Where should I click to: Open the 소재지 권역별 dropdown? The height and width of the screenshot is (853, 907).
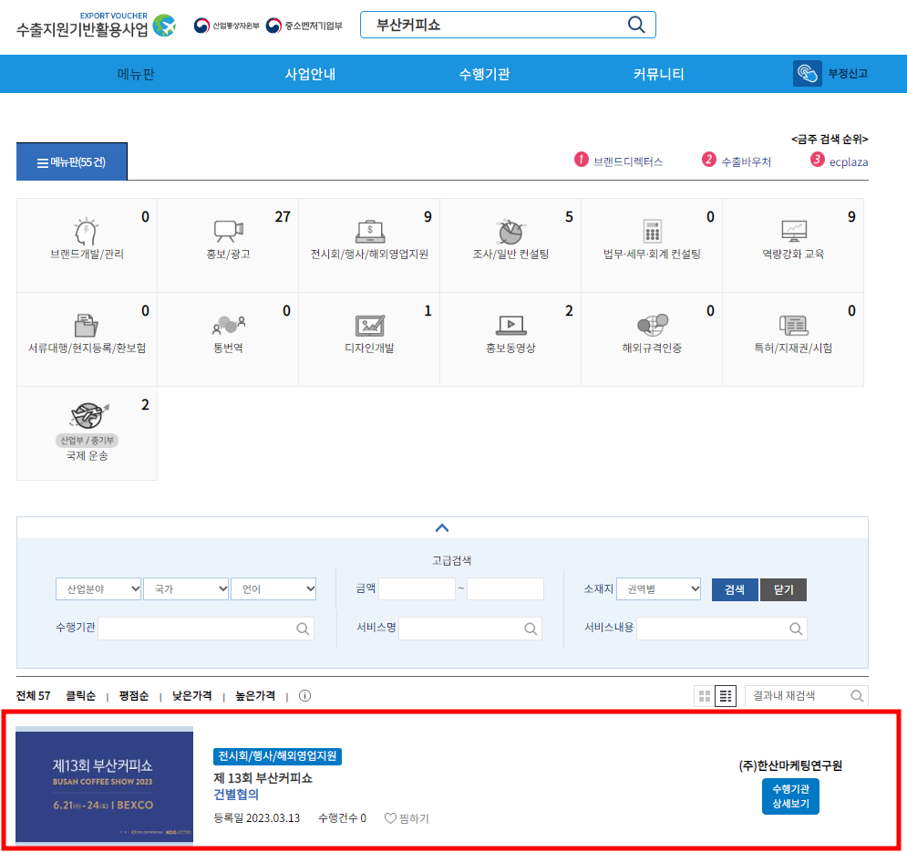coord(658,589)
